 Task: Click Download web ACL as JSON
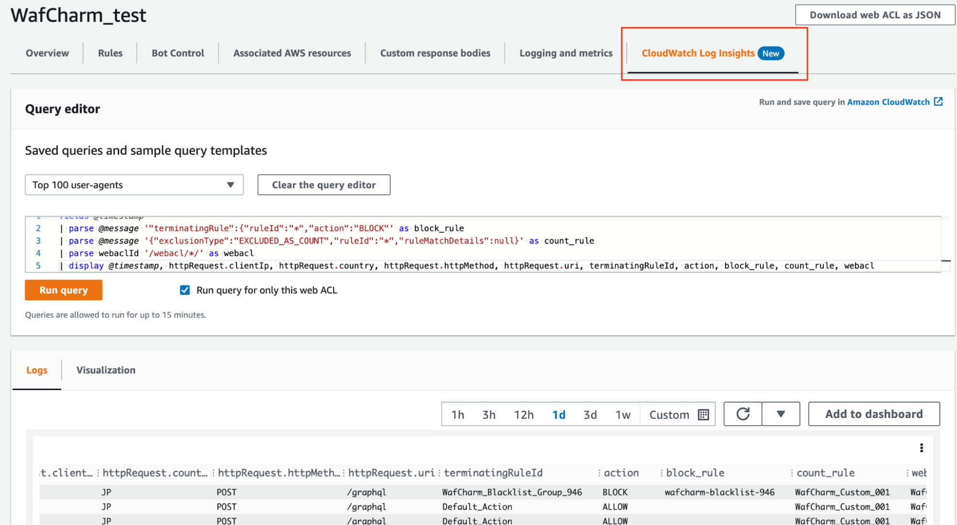tap(875, 15)
